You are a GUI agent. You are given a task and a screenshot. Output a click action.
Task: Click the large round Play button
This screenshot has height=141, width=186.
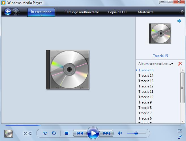coord(93,133)
